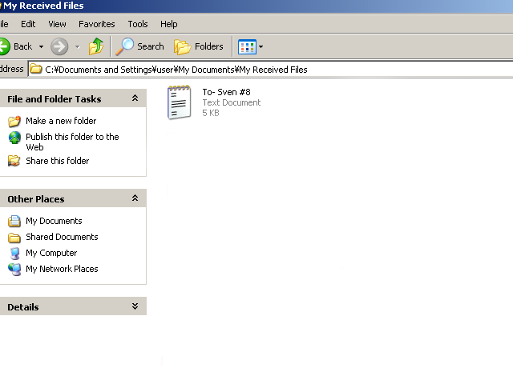The height and width of the screenshot is (384, 513).
Task: Open the Views dropdown arrow
Action: 261,47
